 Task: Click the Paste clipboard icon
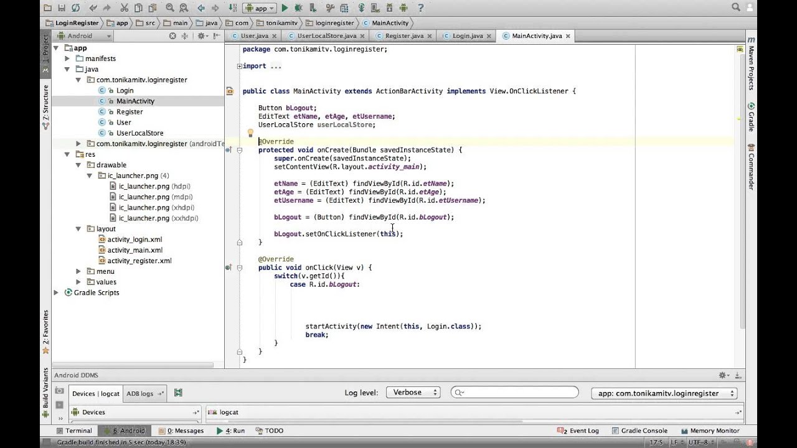[151, 8]
